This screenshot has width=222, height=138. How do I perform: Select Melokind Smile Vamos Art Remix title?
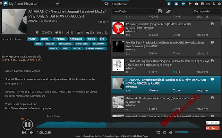point(161,98)
